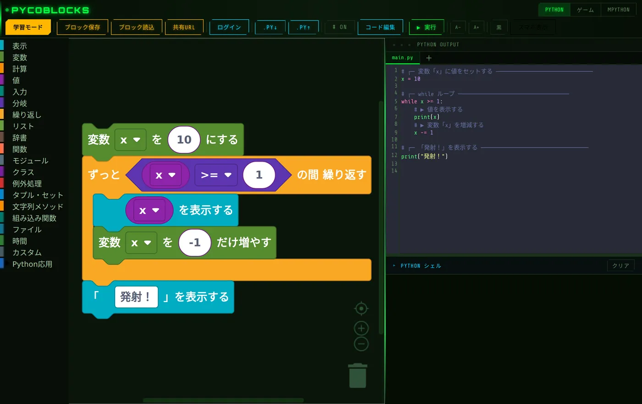The height and width of the screenshot is (404, 642).
Task: Open the 繰り返し block category
Action: [x=27, y=115]
